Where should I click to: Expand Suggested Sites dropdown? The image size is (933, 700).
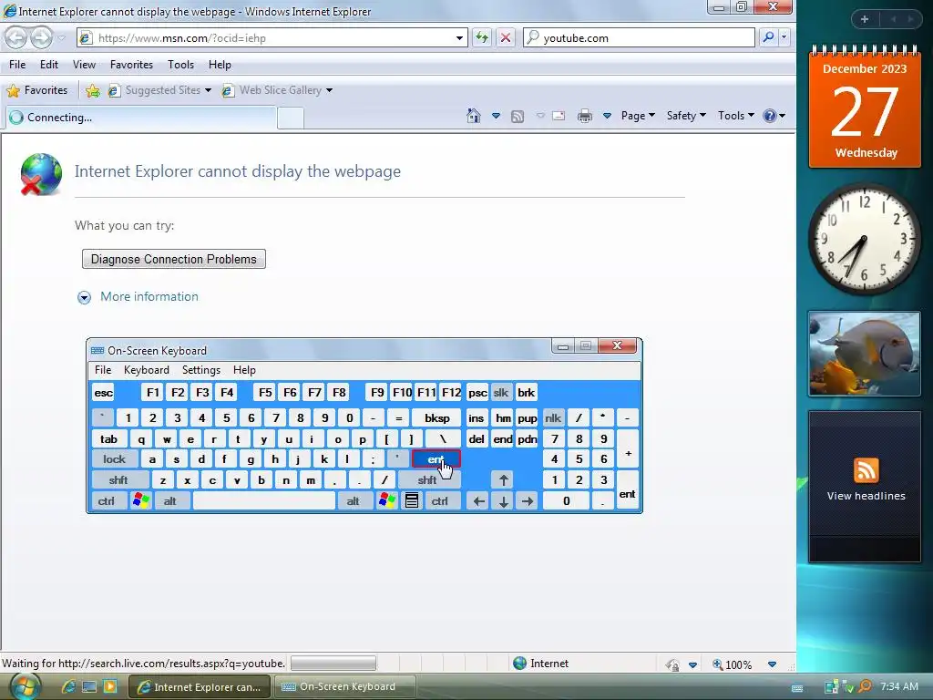pos(208,90)
